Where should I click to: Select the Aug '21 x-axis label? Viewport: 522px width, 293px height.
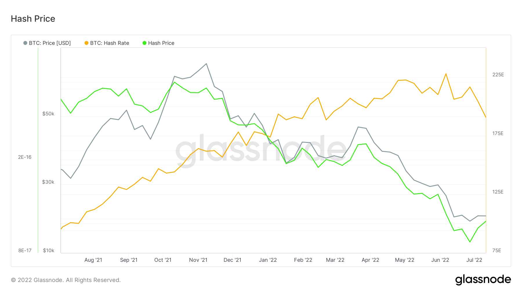pyautogui.click(x=93, y=260)
